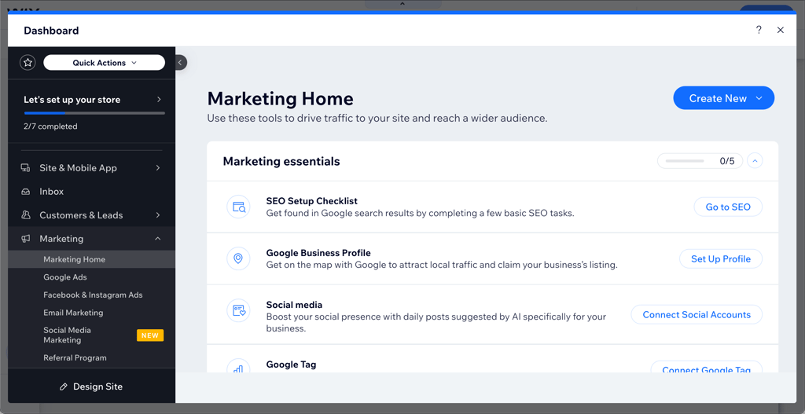Screen dimensions: 805x414
Task: Click the 'Google Business Profile' heading text
Action: pyautogui.click(x=318, y=253)
